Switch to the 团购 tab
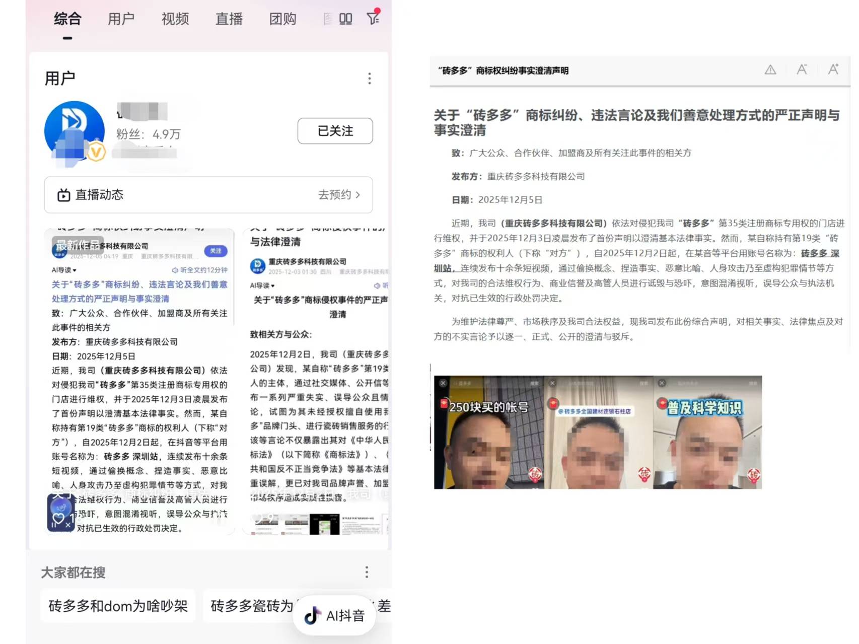The width and height of the screenshot is (859, 644). pyautogui.click(x=282, y=19)
